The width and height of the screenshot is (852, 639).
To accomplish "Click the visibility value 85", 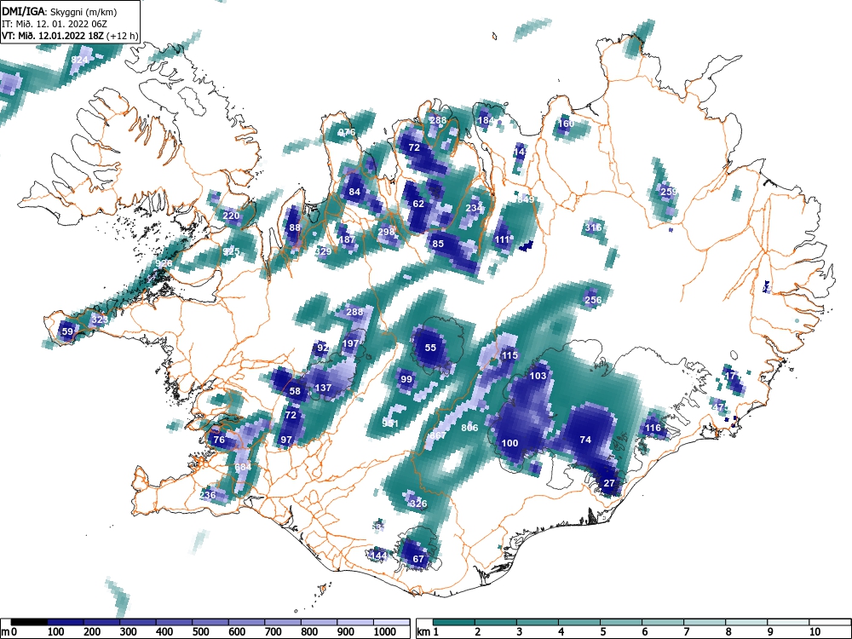I will click(438, 244).
